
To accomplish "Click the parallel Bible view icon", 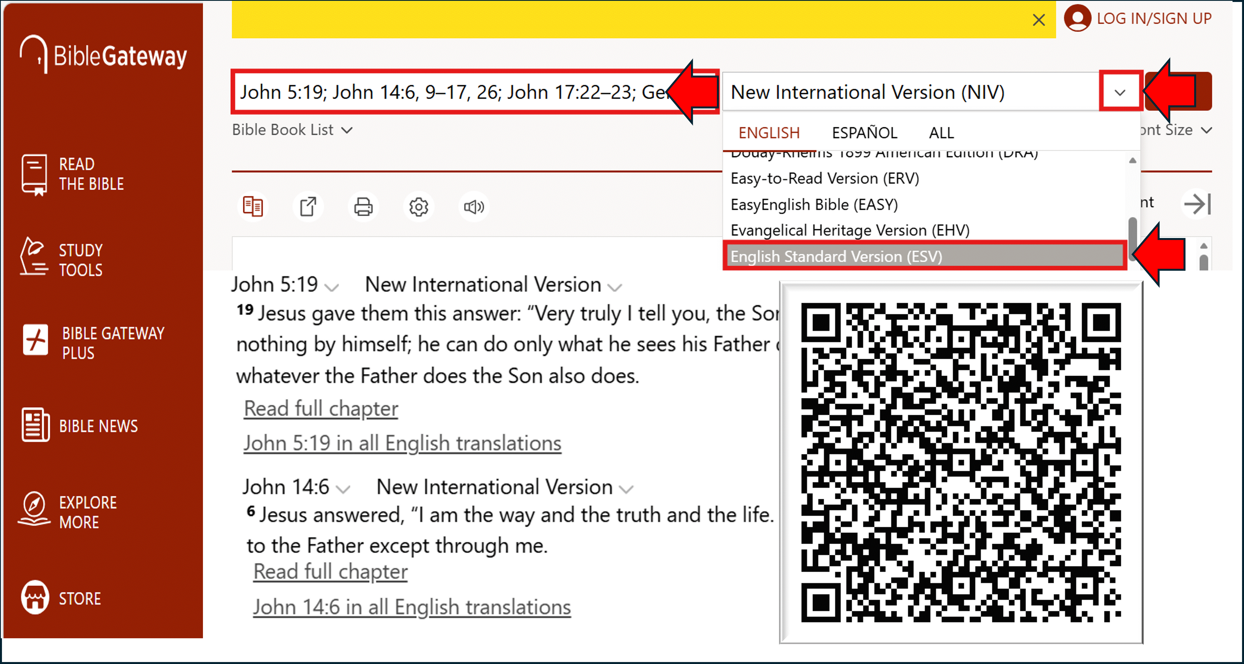I will pos(252,206).
